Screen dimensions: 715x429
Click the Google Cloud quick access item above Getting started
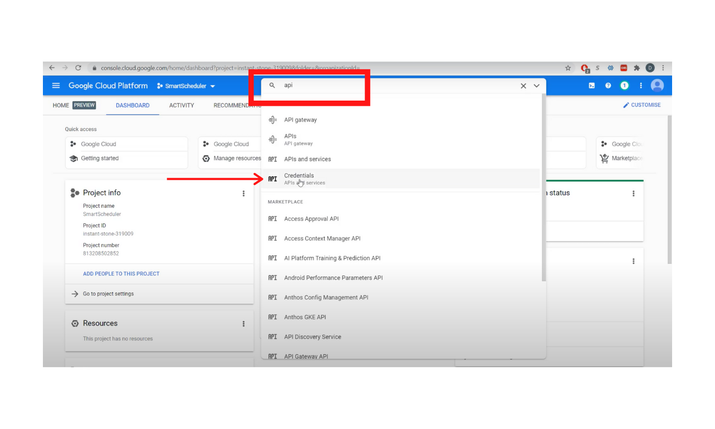(x=126, y=144)
